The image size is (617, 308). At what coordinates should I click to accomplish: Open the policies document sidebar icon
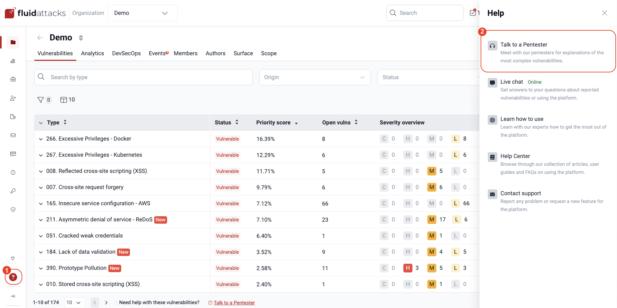(x=13, y=117)
